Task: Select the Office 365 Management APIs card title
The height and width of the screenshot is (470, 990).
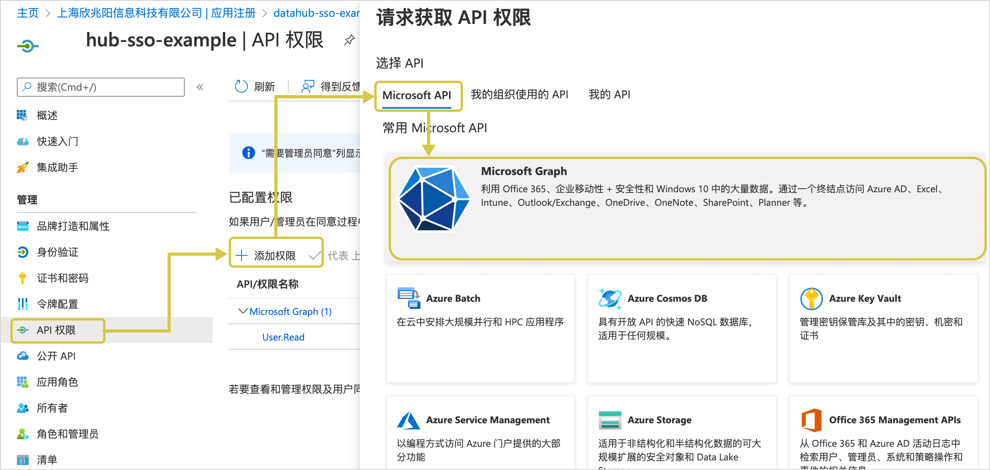Action: pyautogui.click(x=895, y=420)
